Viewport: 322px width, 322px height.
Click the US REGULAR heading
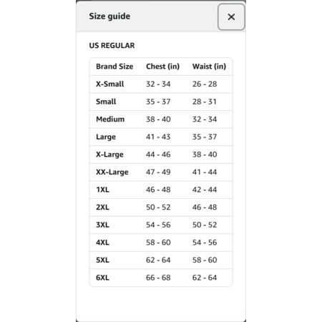tap(112, 45)
